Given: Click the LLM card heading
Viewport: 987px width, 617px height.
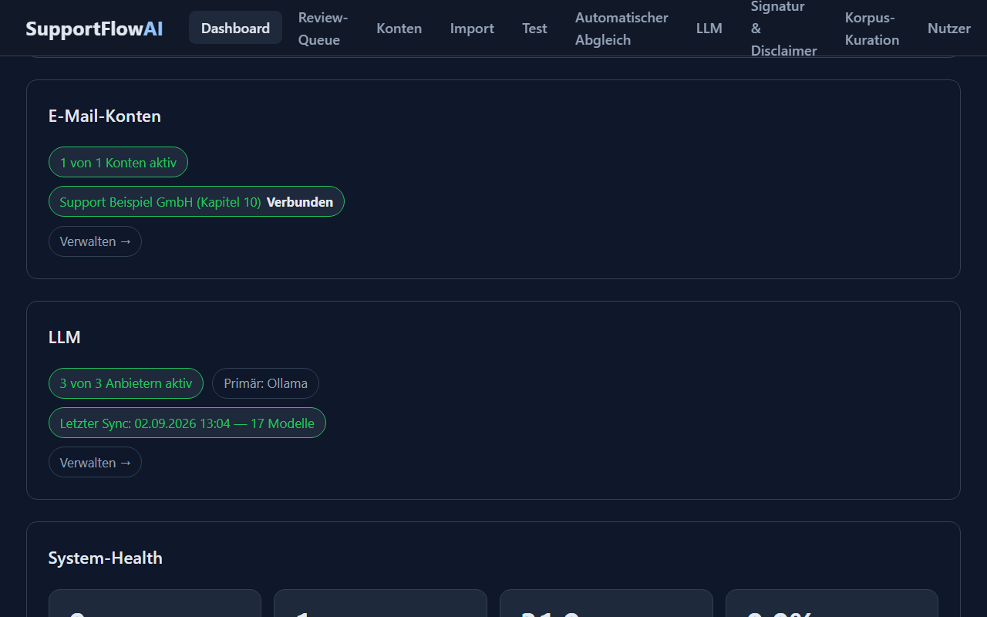Looking at the screenshot, I should pyautogui.click(x=65, y=337).
